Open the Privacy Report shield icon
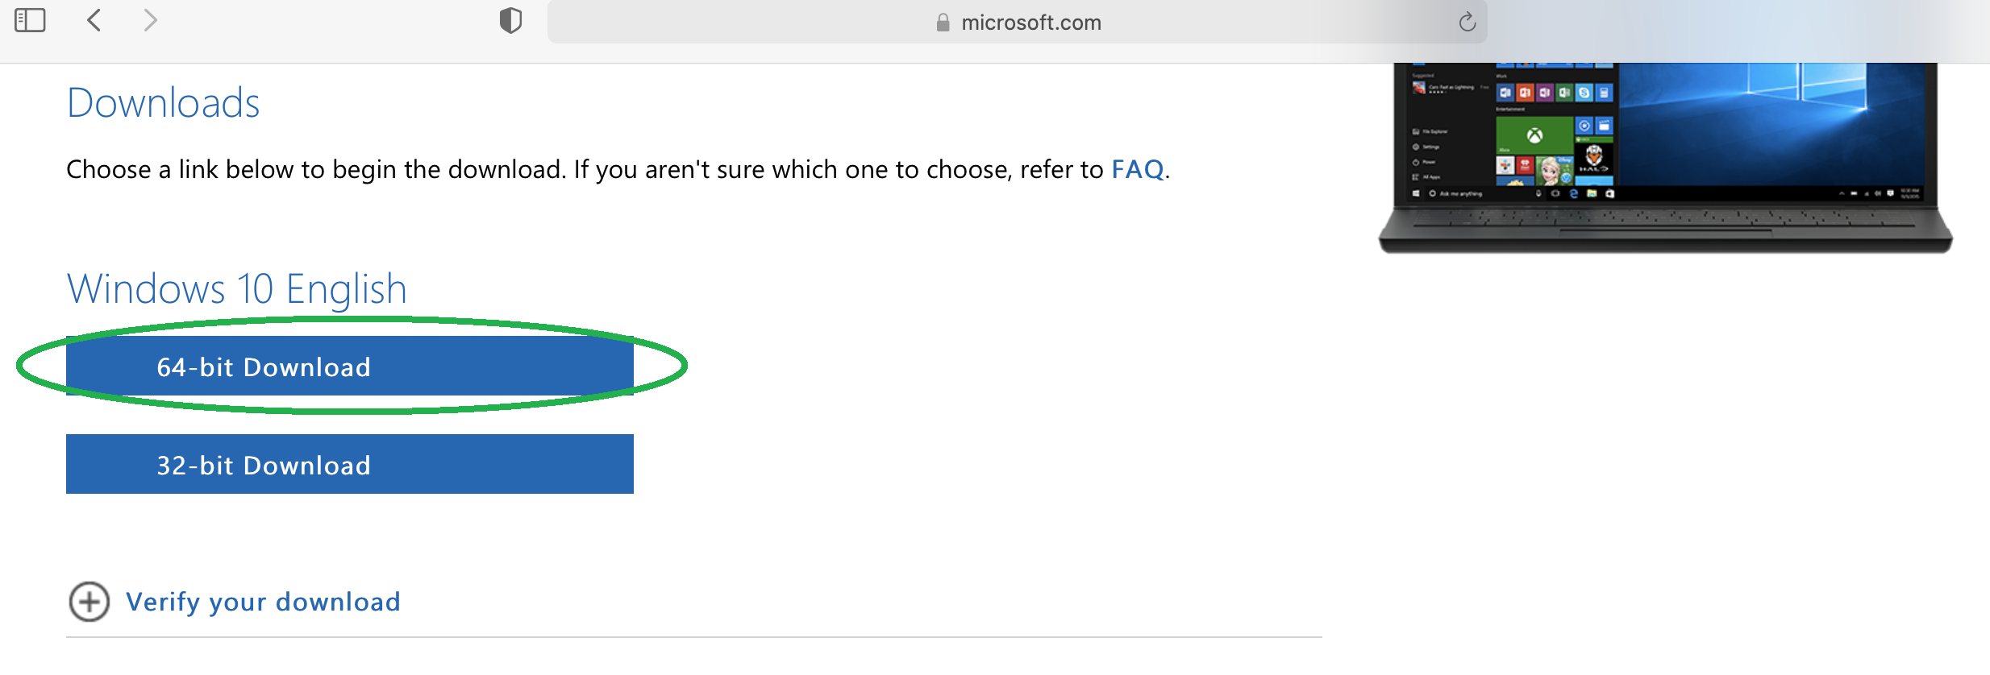The height and width of the screenshot is (675, 1990). (510, 21)
